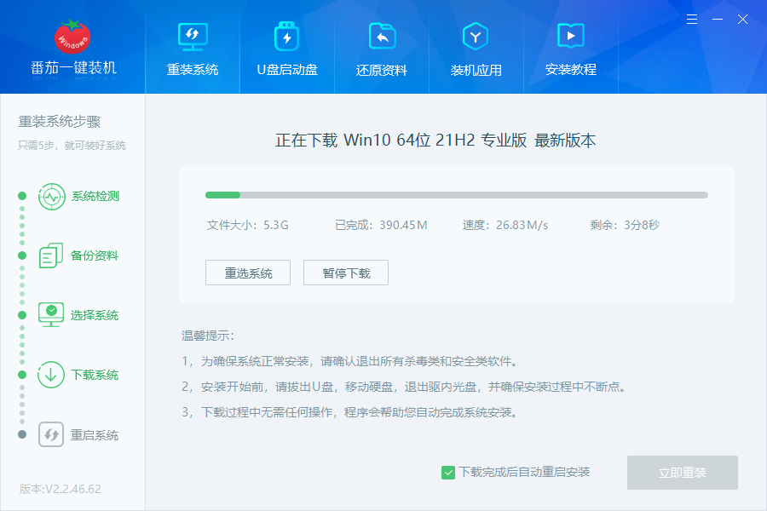The width and height of the screenshot is (767, 511).
Task: Select the 备份资料 step label
Action: click(95, 255)
